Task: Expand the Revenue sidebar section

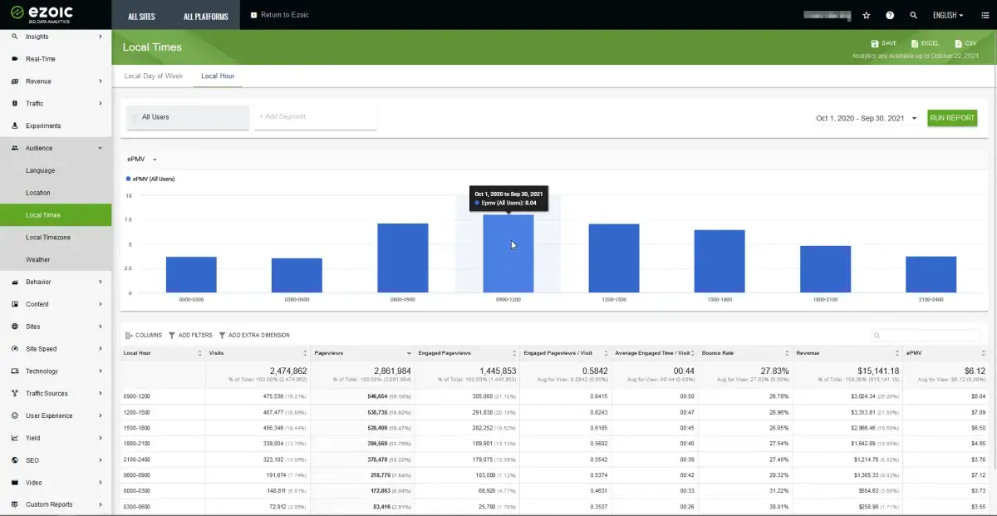Action: (101, 81)
